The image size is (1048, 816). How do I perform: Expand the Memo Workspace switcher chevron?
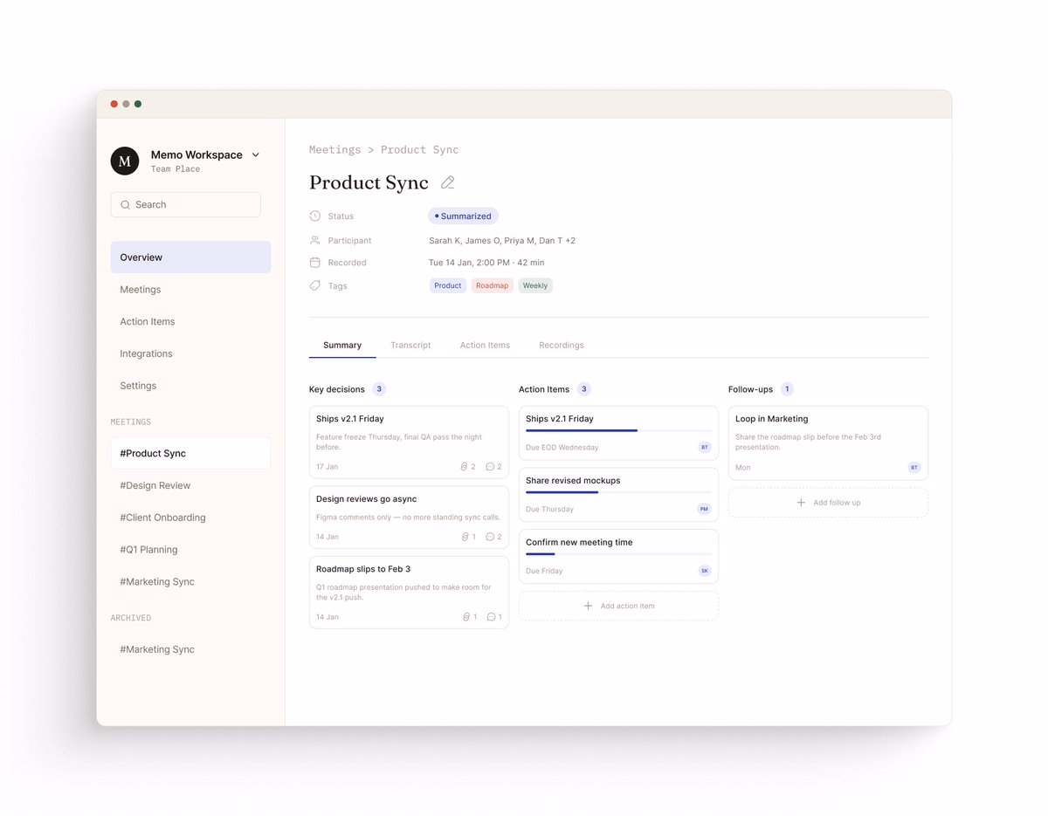pyautogui.click(x=256, y=154)
